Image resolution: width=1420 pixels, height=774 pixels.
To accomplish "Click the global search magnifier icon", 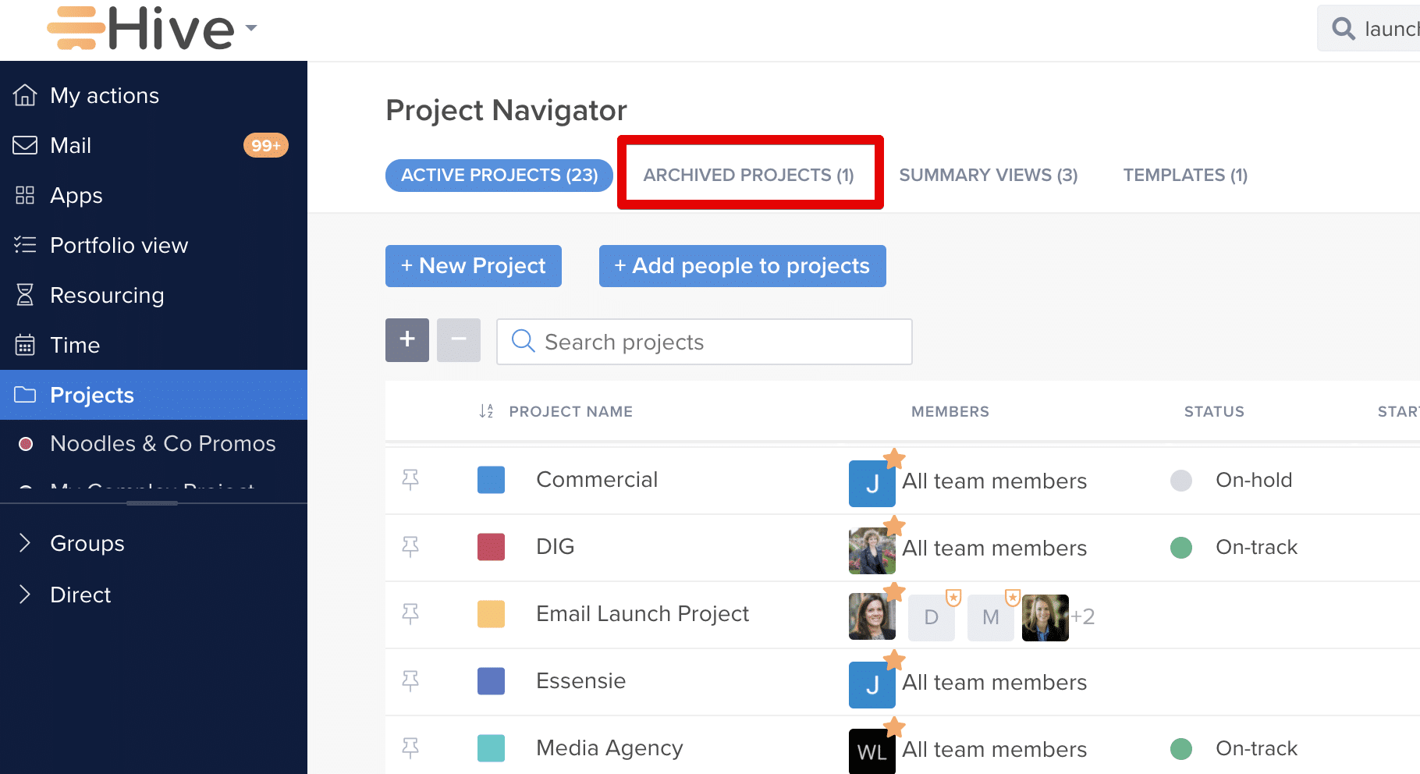I will 1343,29.
